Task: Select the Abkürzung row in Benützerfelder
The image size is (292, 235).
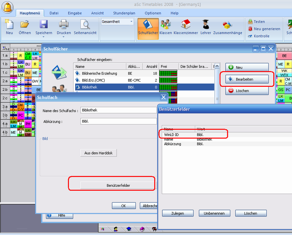Action: coord(227,144)
